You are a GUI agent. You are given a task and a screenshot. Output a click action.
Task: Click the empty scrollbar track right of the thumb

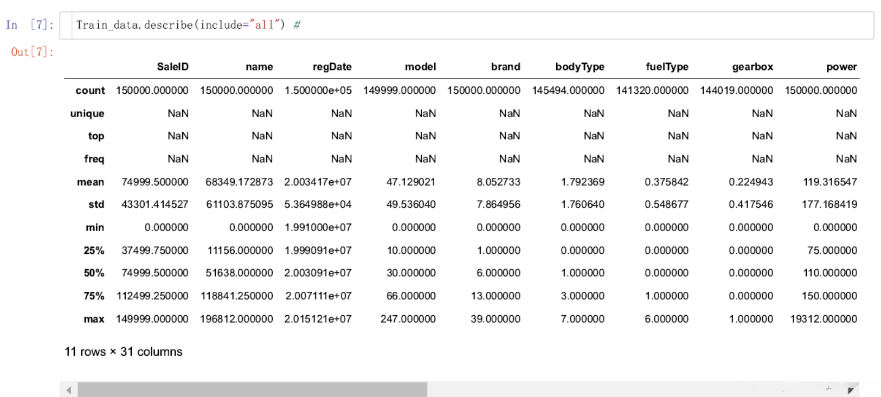623,389
